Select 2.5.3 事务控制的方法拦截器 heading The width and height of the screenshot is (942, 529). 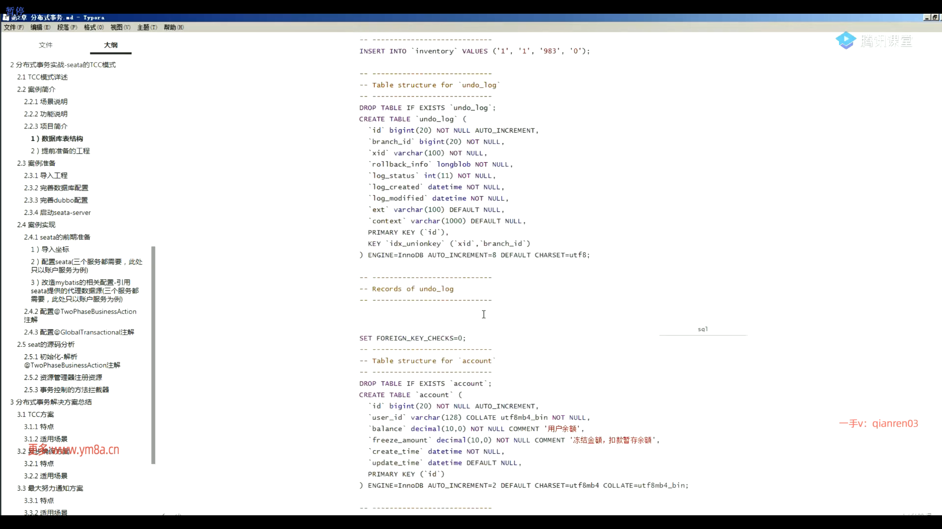pos(66,390)
